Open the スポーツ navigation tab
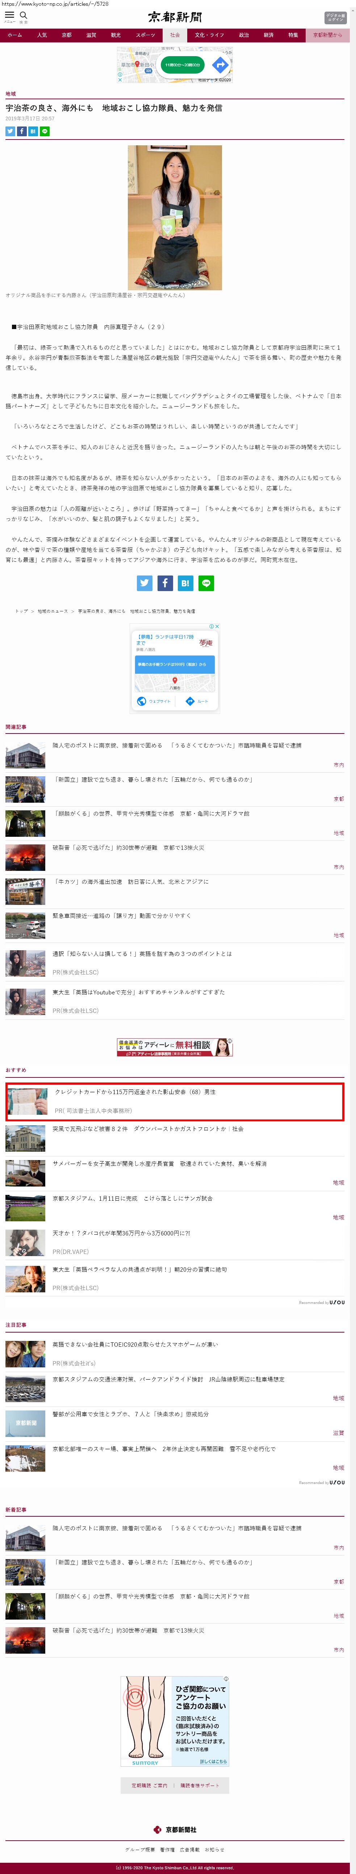 (x=145, y=35)
